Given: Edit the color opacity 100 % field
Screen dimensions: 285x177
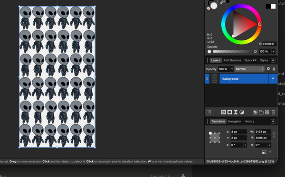Looking at the screenshot, I should coord(265,52).
